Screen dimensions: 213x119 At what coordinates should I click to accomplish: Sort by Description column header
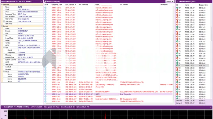pos(164,5)
